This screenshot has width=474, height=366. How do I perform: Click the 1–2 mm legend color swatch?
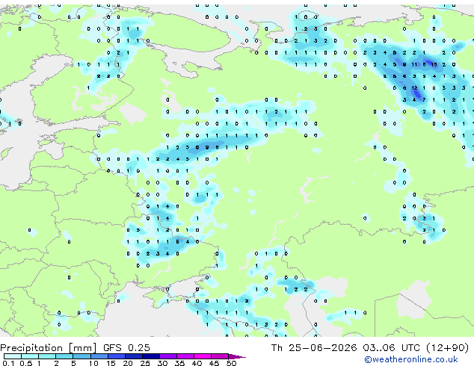[47, 356]
